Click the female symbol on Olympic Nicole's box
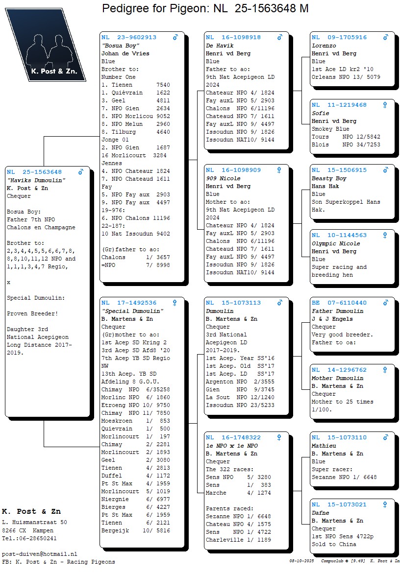Image resolution: width=400 pixels, height=574 pixels. pos(385,235)
